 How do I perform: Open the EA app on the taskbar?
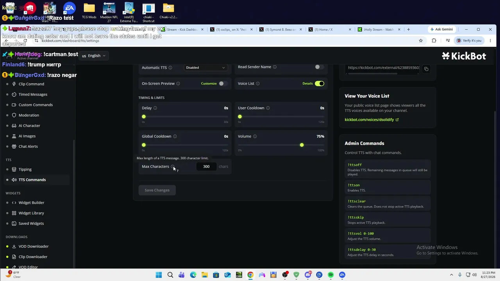[342, 275]
